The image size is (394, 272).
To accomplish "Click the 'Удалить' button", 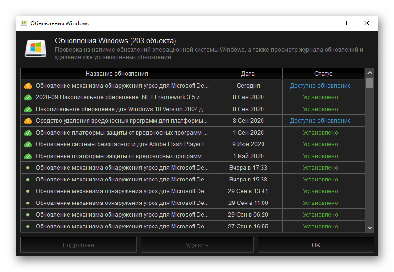I will tap(197, 245).
